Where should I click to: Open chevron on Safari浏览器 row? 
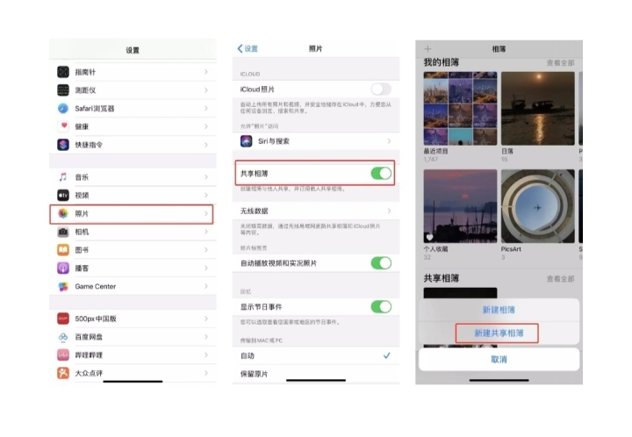pos(206,108)
